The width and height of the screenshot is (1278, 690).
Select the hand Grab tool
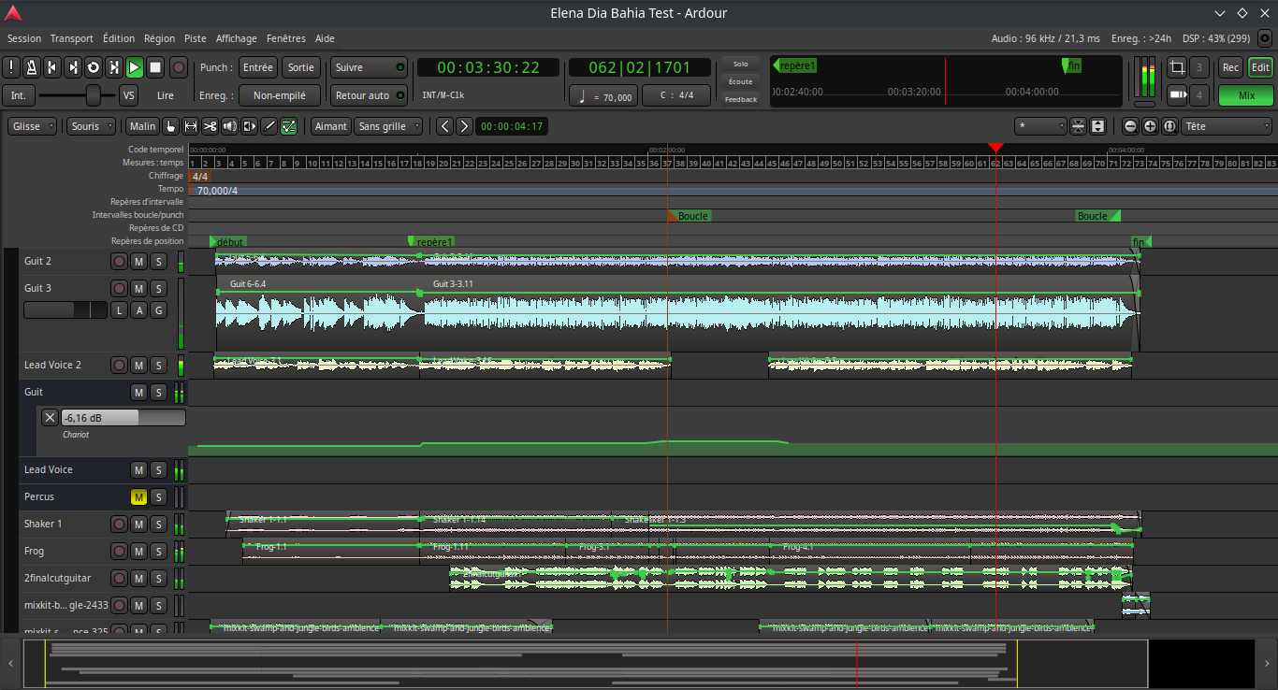pos(170,126)
